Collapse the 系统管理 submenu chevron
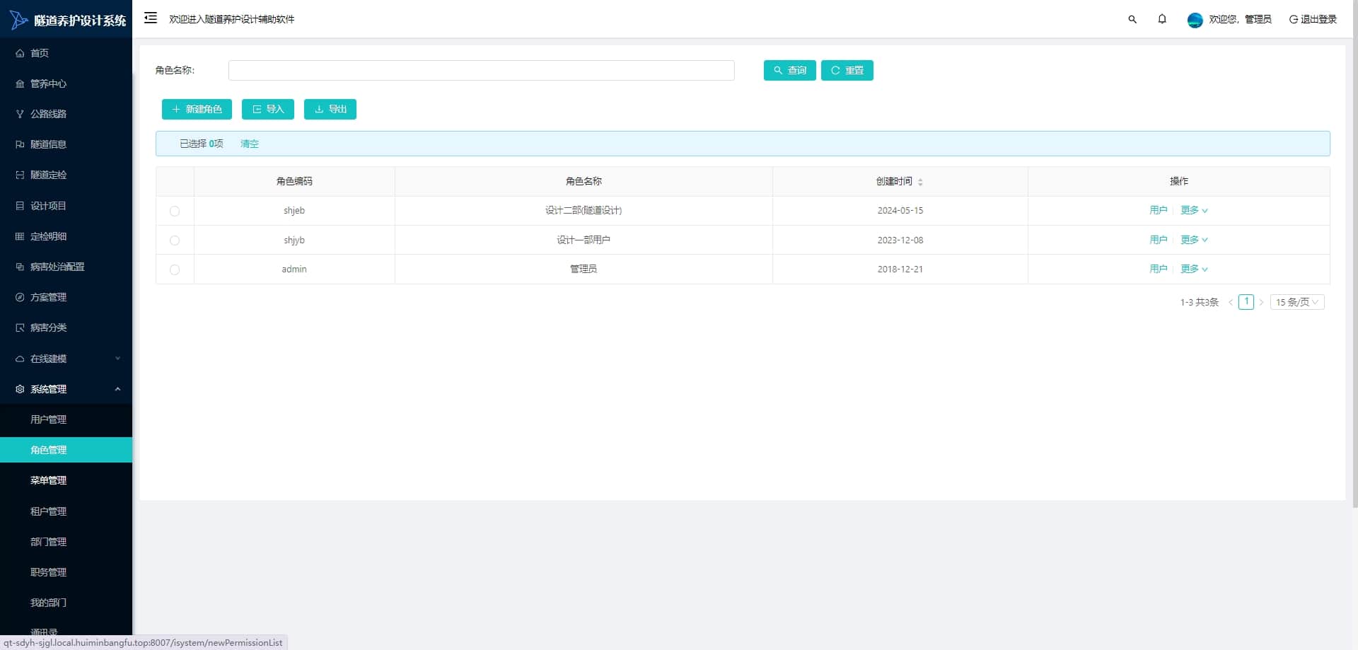The height and width of the screenshot is (650, 1358). click(118, 389)
